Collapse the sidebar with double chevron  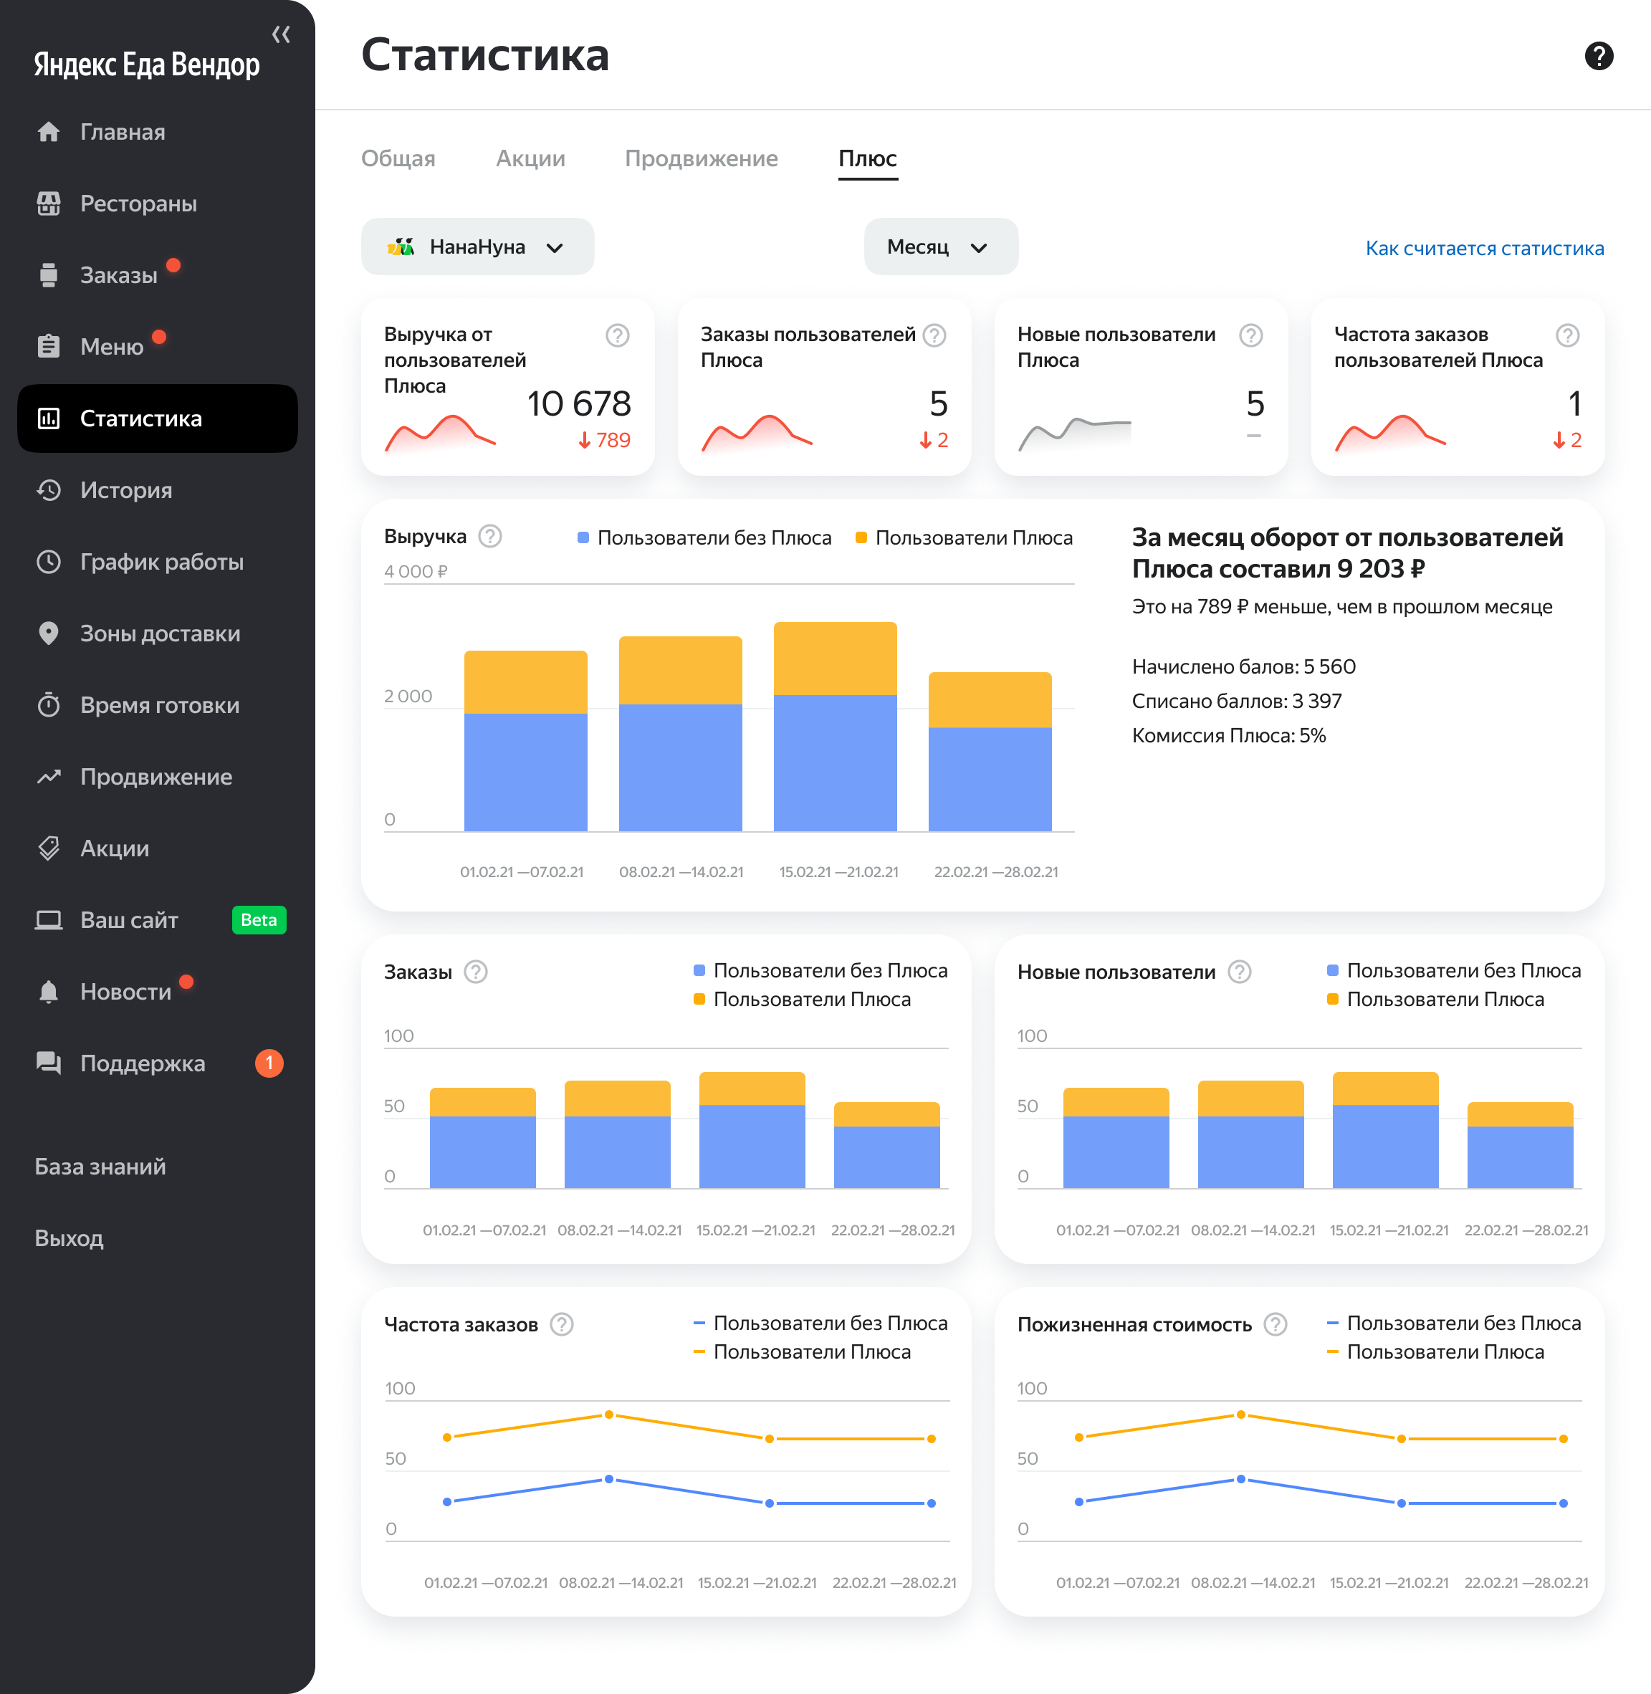[281, 34]
